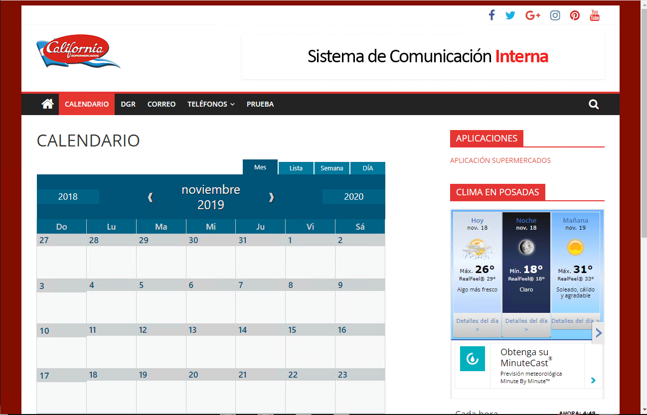The height and width of the screenshot is (415, 647).
Task: Switch to the Semana calendar tab
Action: (x=332, y=168)
